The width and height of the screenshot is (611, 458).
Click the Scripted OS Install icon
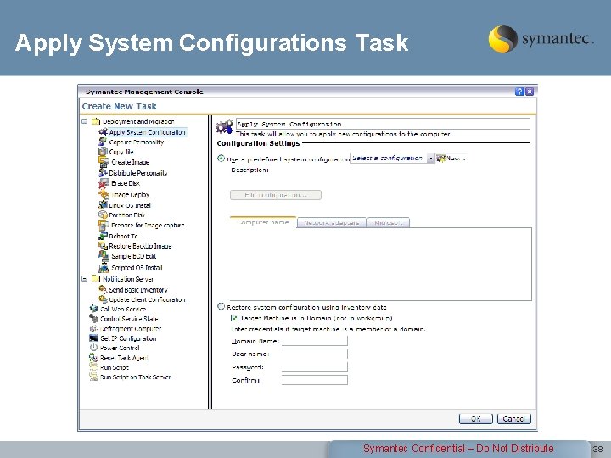104,267
